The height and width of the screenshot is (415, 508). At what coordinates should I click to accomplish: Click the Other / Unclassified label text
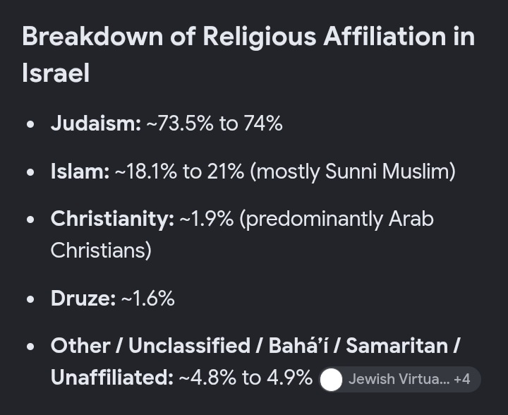150,346
